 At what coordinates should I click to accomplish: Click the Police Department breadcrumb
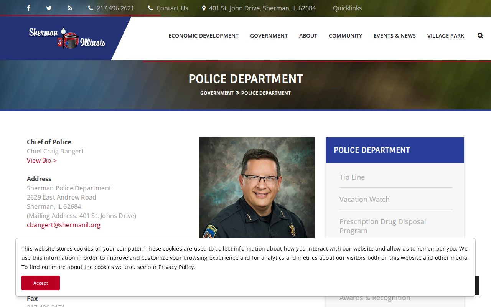[x=266, y=93]
